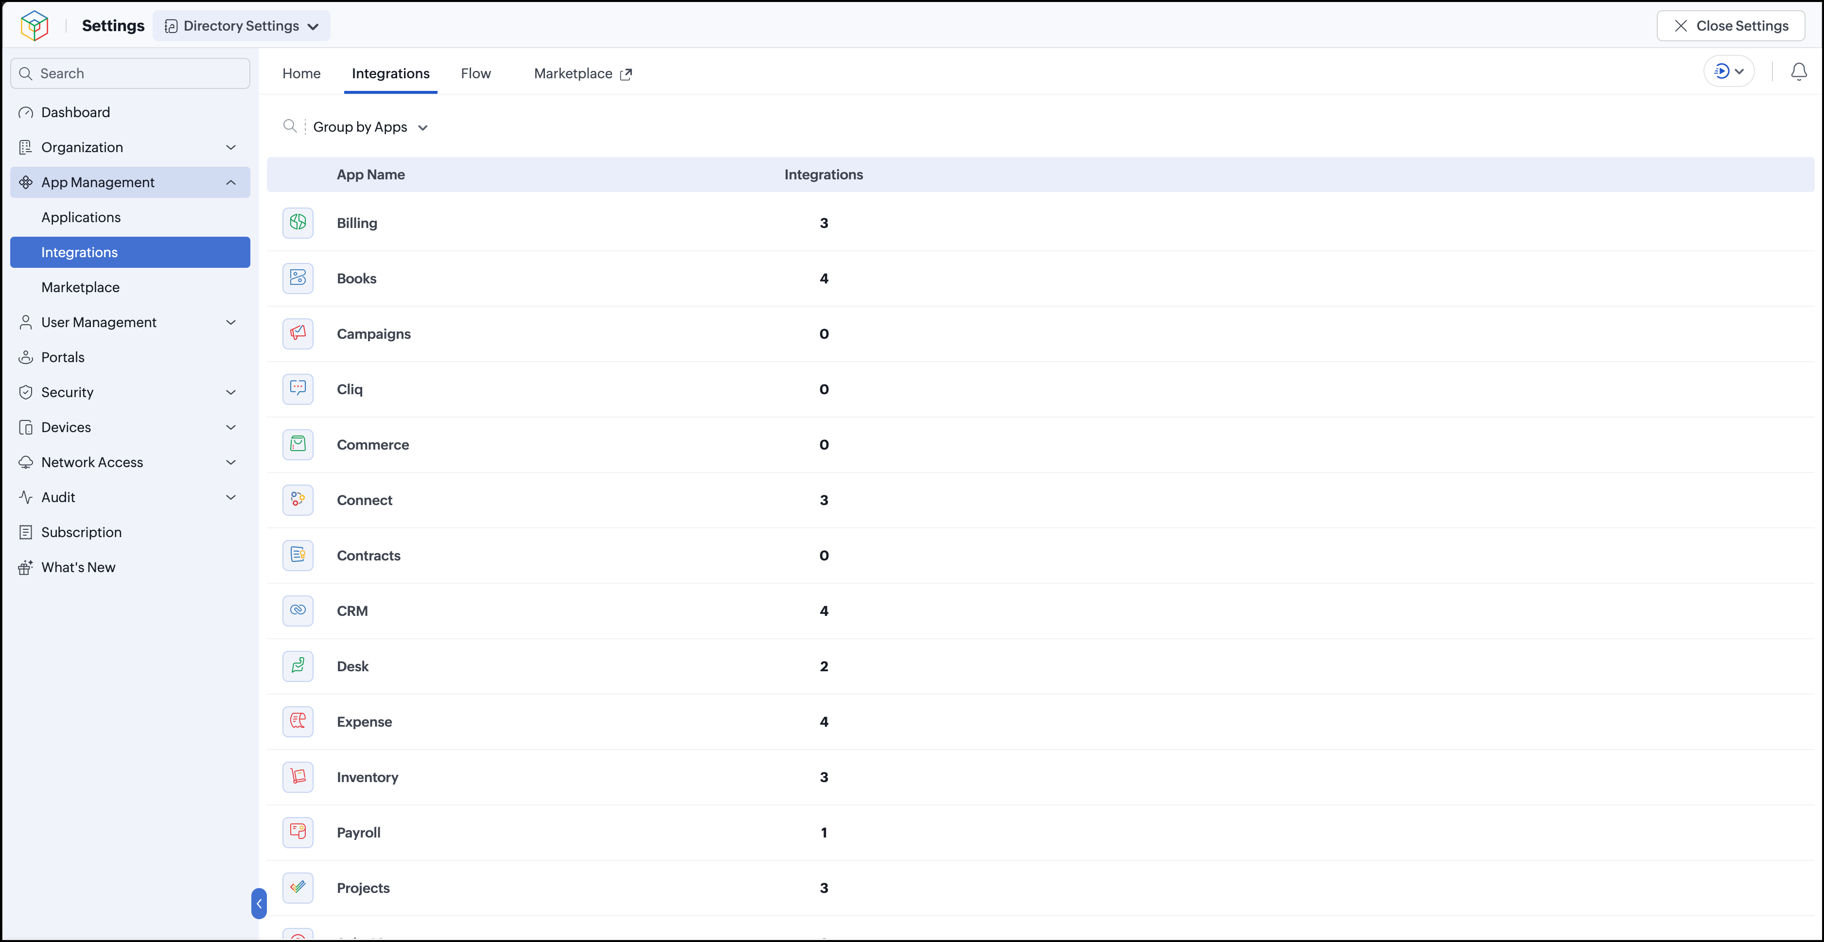Collapse the sidebar with the blue handle
This screenshot has width=1824, height=942.
click(259, 904)
